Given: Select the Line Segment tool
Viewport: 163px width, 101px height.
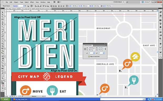Looking at the screenshot, I should click(2, 27).
